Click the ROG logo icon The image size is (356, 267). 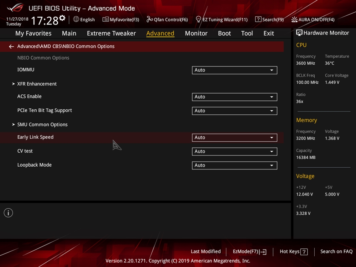coord(15,8)
